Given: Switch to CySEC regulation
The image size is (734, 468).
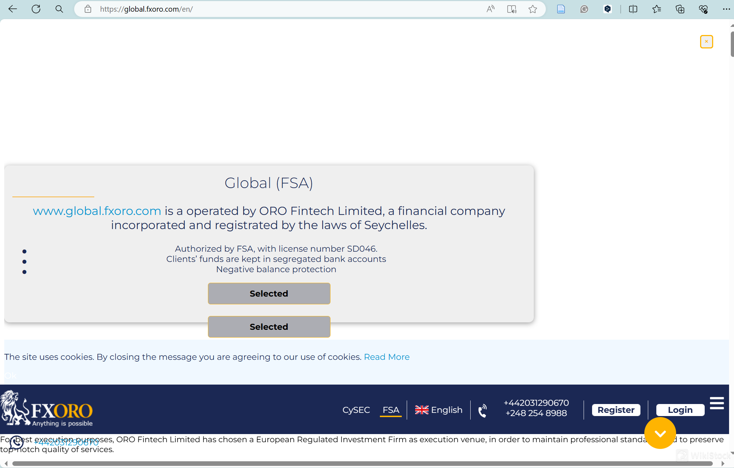Looking at the screenshot, I should (x=356, y=410).
